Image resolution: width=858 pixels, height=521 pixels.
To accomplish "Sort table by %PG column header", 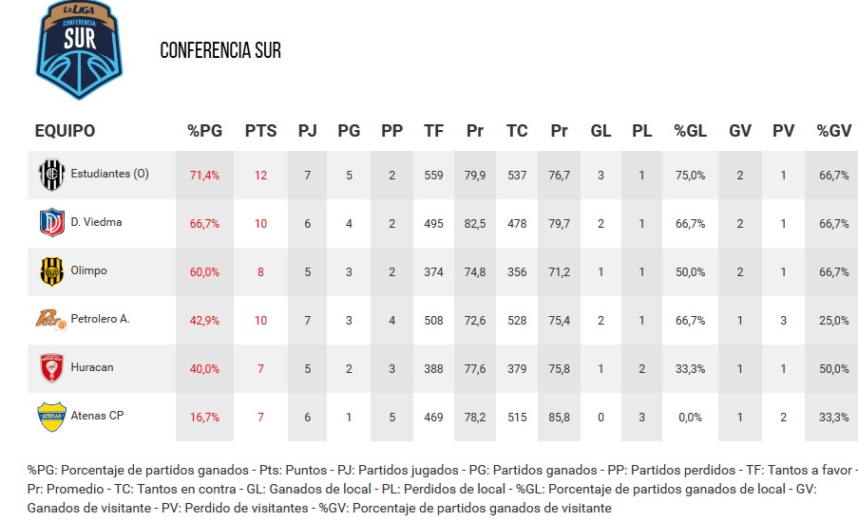I will click(x=204, y=131).
